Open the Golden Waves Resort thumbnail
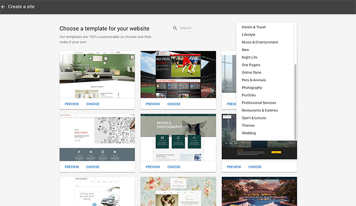The image size is (356, 206). [x=259, y=191]
